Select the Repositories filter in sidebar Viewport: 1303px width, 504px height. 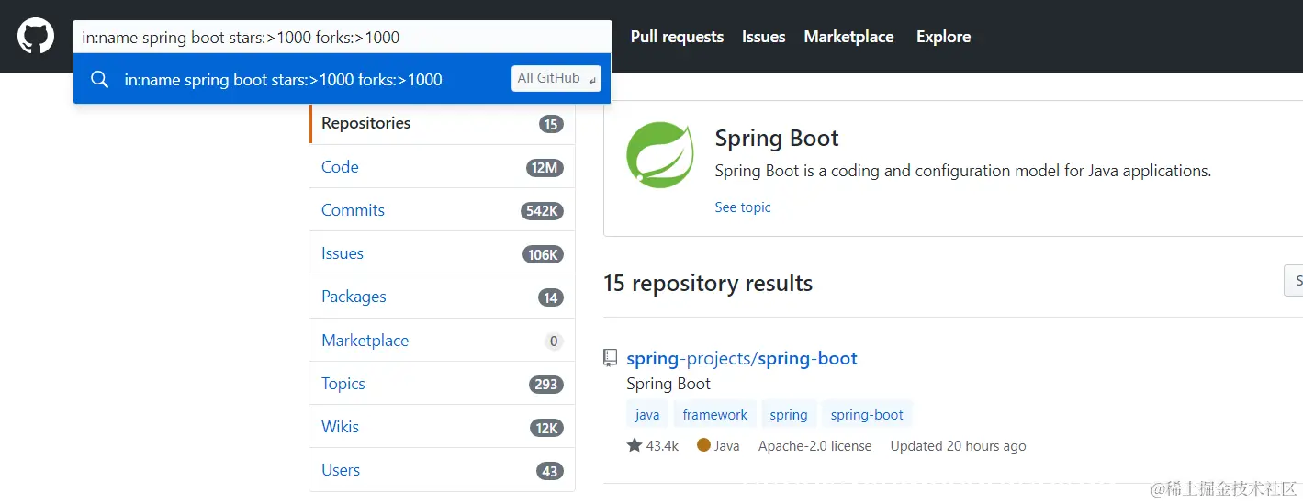[x=443, y=123]
